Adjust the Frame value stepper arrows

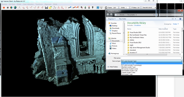tap(119, 8)
